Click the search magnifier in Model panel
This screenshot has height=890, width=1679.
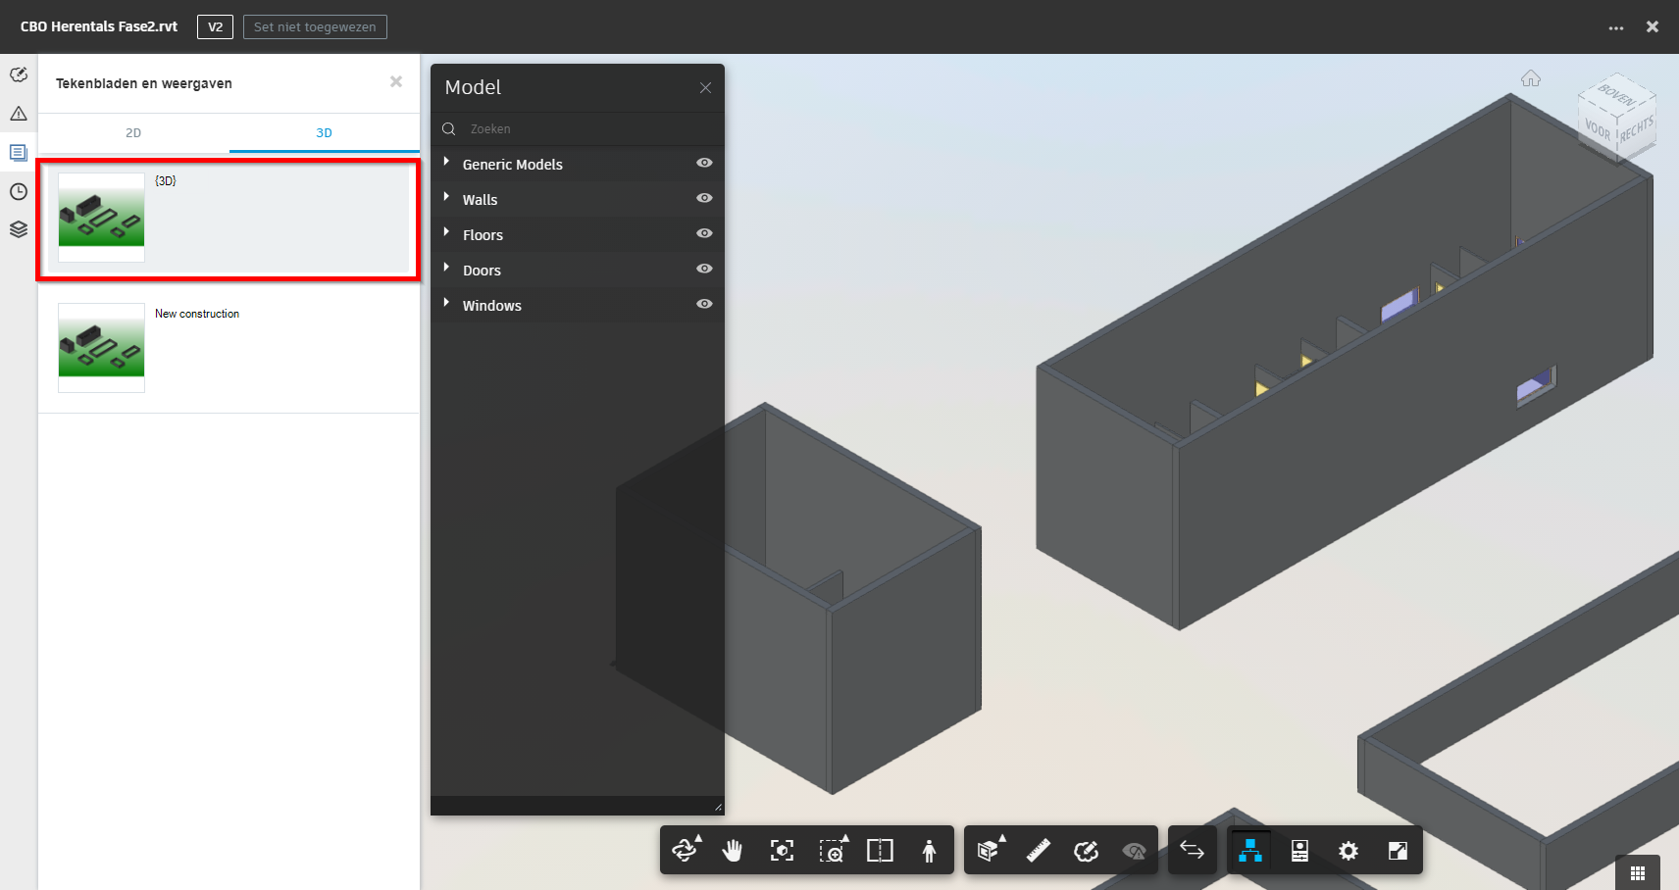(x=449, y=129)
